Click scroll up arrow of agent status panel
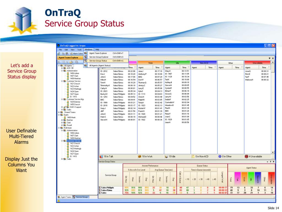 tap(273, 62)
